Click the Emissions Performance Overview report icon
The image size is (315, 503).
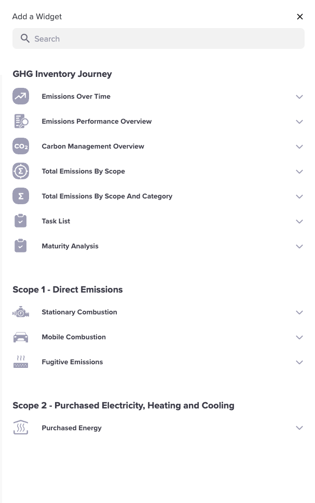pyautogui.click(x=21, y=121)
